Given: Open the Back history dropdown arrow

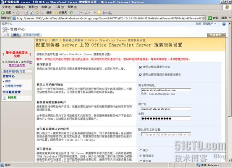Looking at the screenshot, I should [x=13, y=13].
